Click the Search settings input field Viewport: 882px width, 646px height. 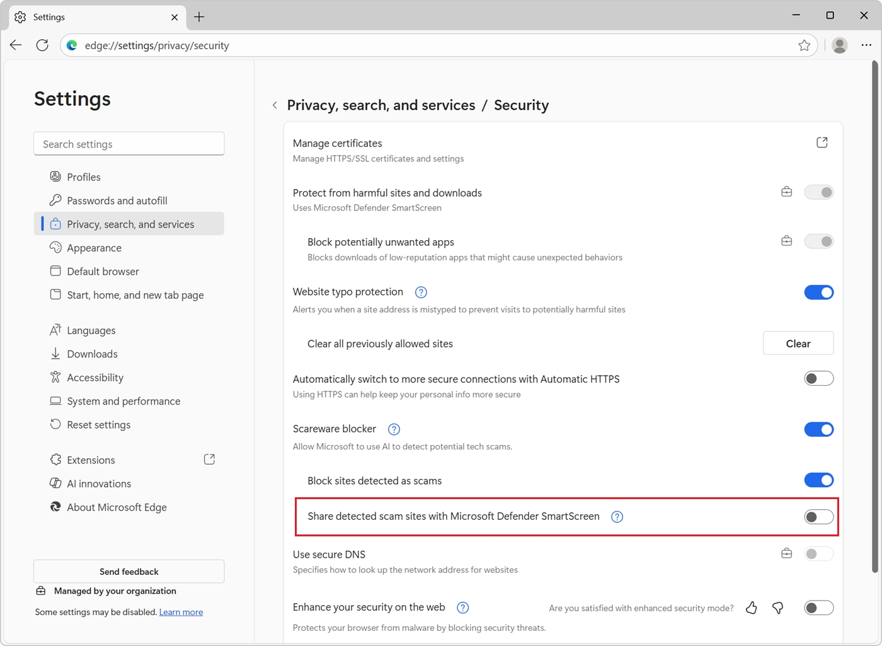(129, 144)
